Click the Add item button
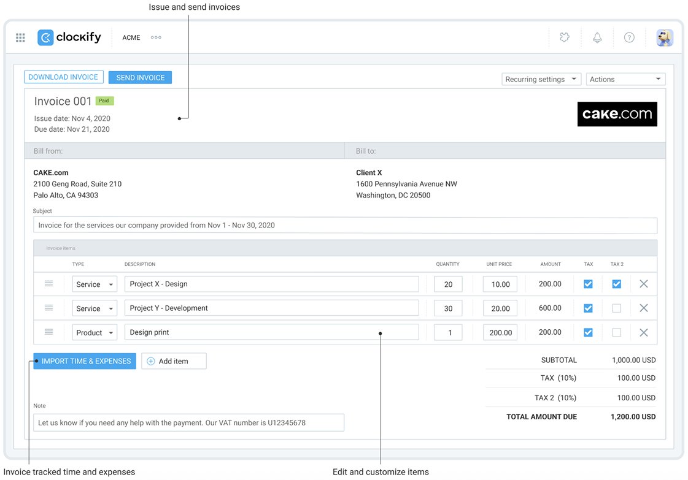The image size is (688, 480). [x=174, y=361]
